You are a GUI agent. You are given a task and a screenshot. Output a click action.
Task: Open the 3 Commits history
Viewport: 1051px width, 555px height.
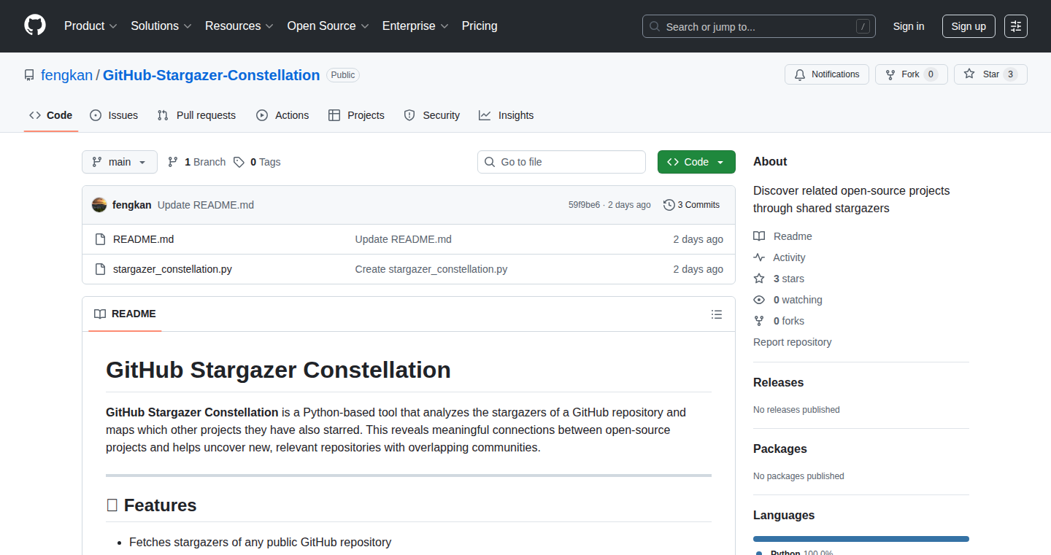691,205
